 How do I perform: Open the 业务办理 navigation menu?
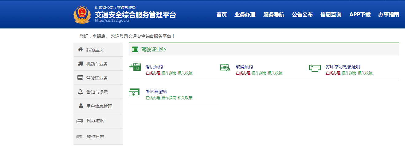tap(245, 15)
